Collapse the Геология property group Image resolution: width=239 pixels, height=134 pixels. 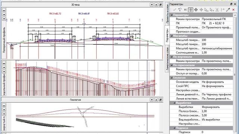172,78
